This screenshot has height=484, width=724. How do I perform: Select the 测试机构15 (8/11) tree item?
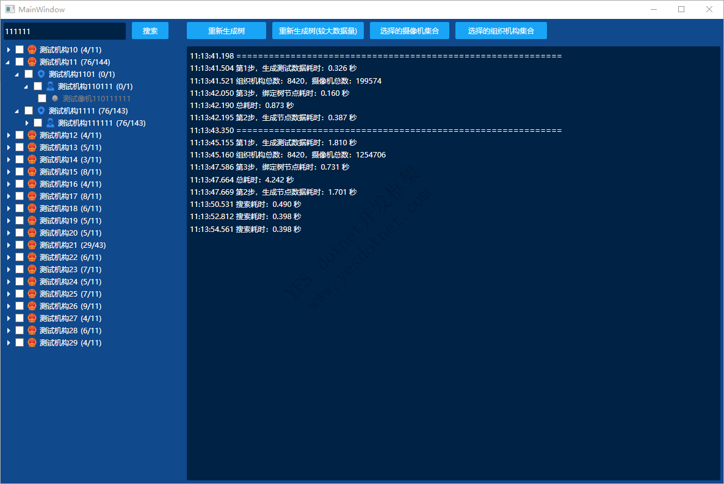tap(70, 172)
